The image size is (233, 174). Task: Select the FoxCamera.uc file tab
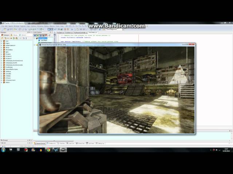click(93, 32)
